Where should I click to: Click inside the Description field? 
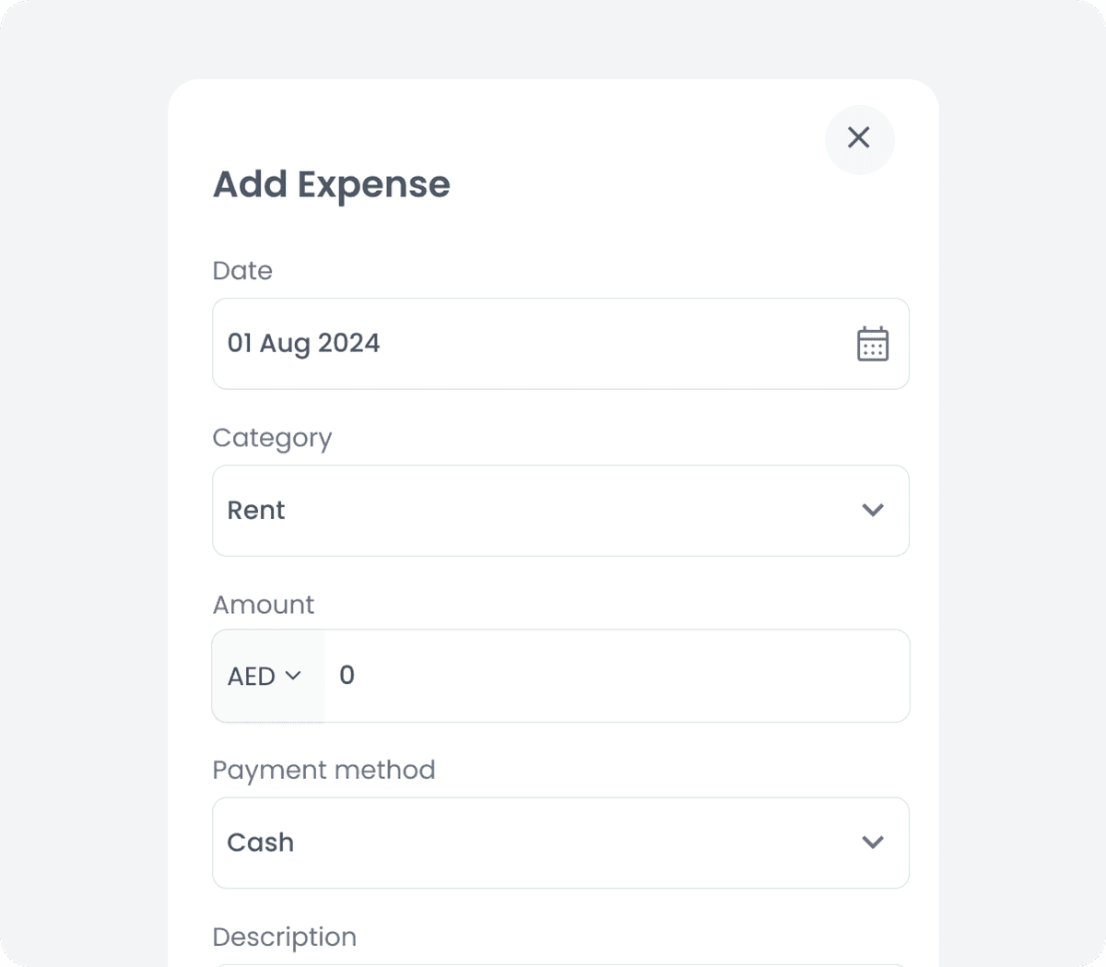(560, 963)
